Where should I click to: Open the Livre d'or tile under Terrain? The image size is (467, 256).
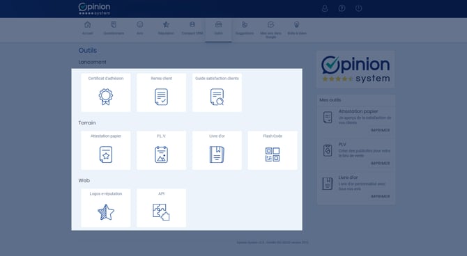217,150
